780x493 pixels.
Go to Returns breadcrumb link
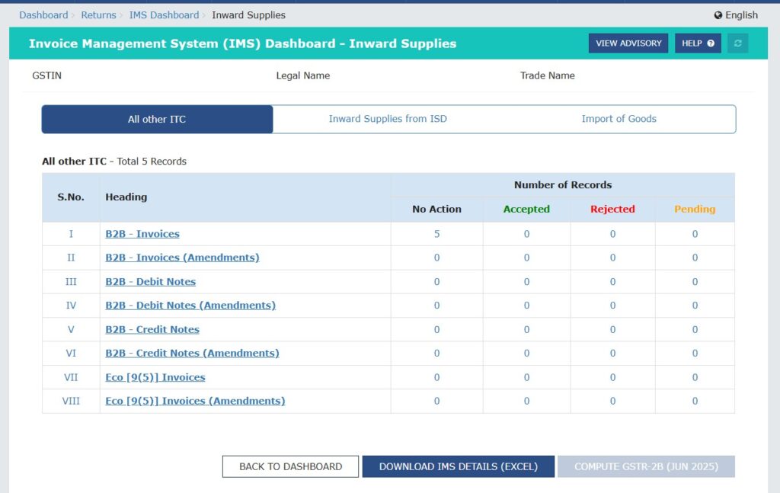coord(99,15)
